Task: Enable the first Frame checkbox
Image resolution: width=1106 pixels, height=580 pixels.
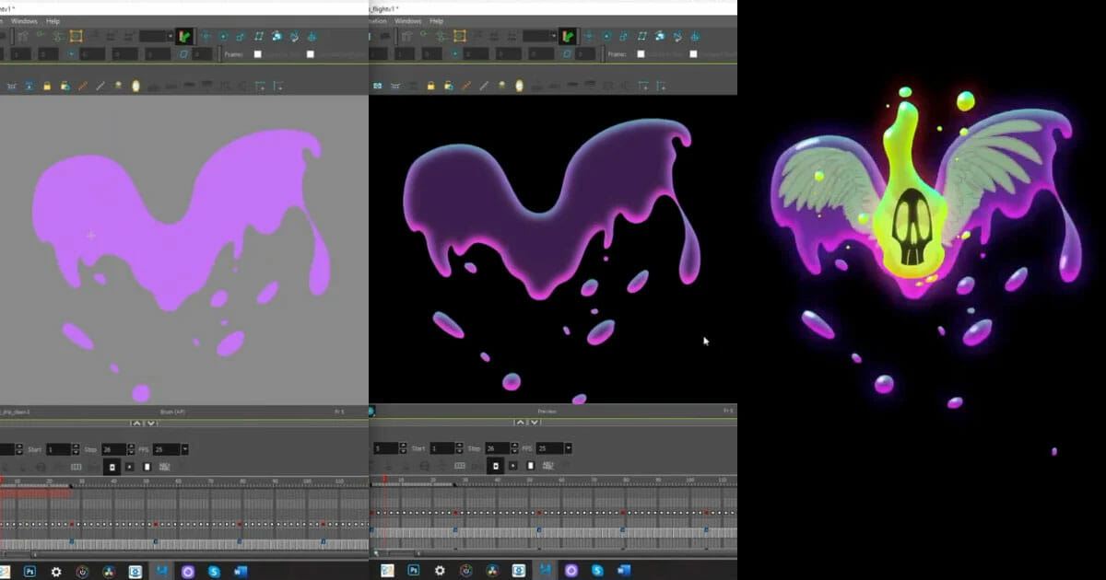Action: [258, 52]
